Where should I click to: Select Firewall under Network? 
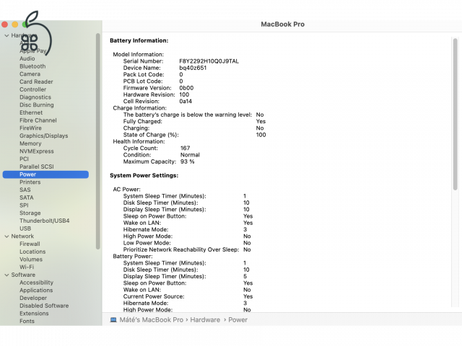click(30, 244)
